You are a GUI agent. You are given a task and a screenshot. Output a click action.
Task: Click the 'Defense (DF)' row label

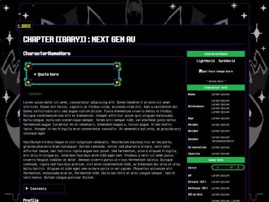[x=198, y=188]
